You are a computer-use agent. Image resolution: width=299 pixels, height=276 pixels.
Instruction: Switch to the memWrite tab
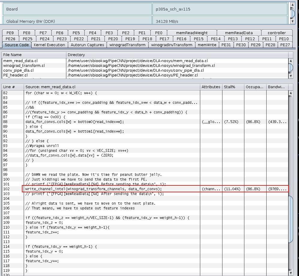point(207,45)
